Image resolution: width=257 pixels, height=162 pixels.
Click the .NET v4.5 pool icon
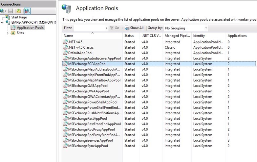[x=65, y=42]
